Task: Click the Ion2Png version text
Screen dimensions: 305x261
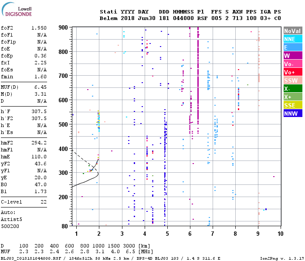Action: tap(282, 258)
